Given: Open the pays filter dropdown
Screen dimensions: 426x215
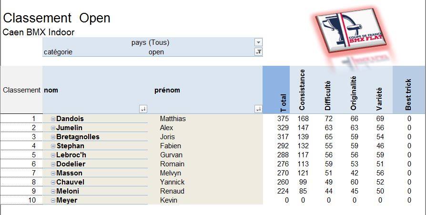Looking at the screenshot, I should click(x=258, y=42).
